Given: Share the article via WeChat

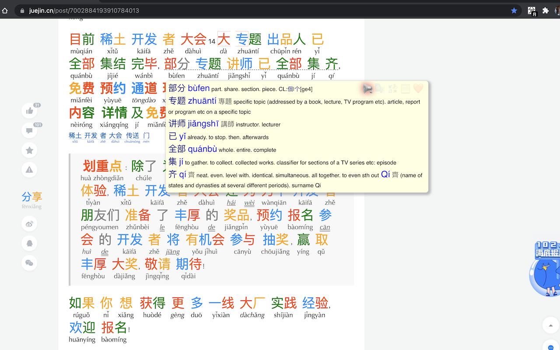Looking at the screenshot, I should pos(29,263).
